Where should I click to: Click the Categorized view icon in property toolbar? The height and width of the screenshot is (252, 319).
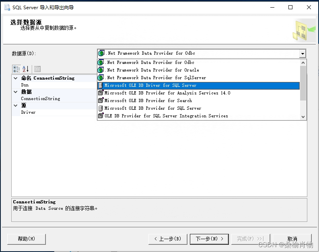(x=16, y=69)
